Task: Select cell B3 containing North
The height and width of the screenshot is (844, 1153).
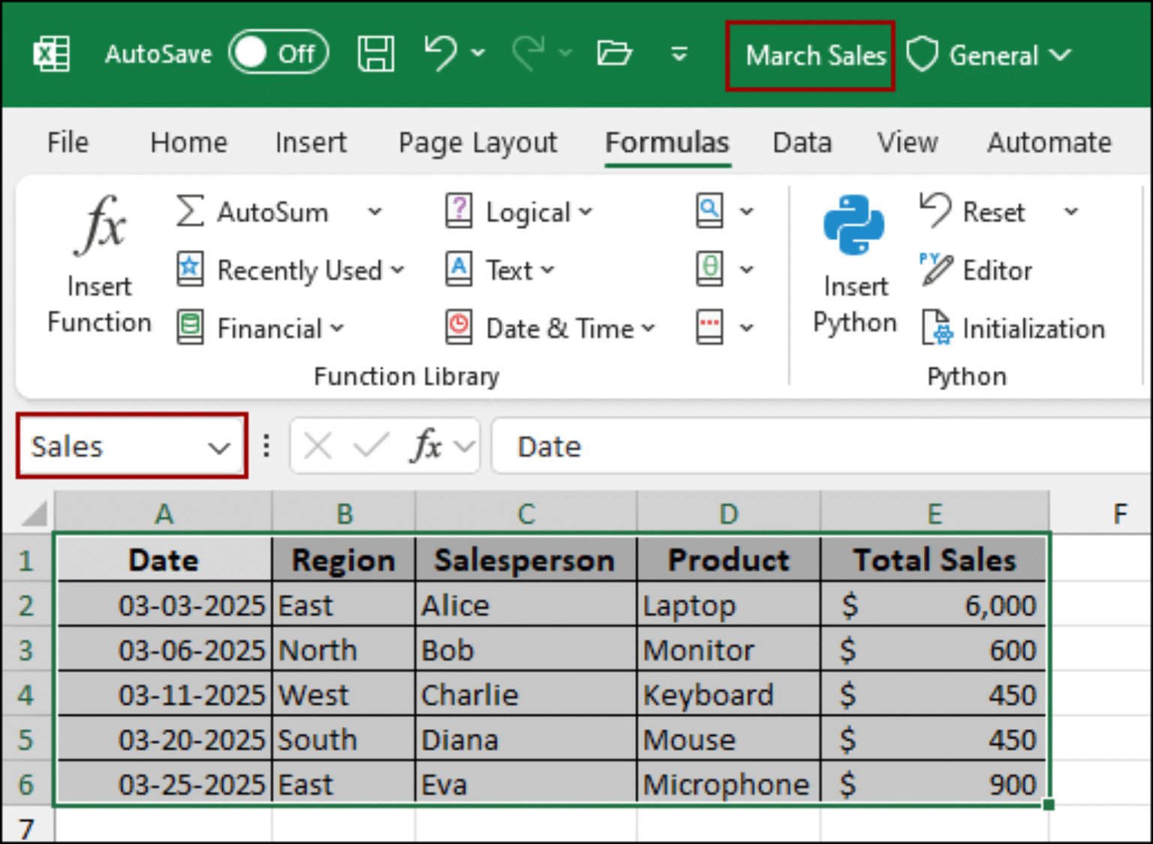Action: point(343,649)
